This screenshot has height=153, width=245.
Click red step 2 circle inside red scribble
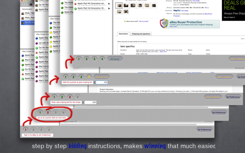pos(48,112)
